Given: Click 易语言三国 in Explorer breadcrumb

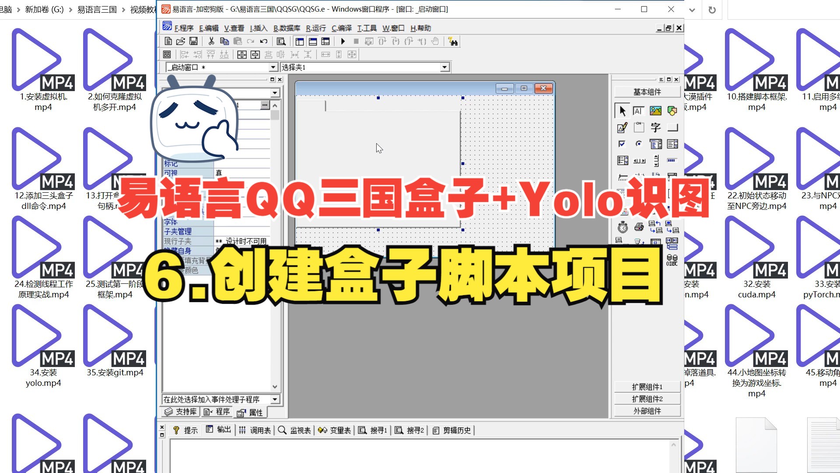Looking at the screenshot, I should 97,10.
